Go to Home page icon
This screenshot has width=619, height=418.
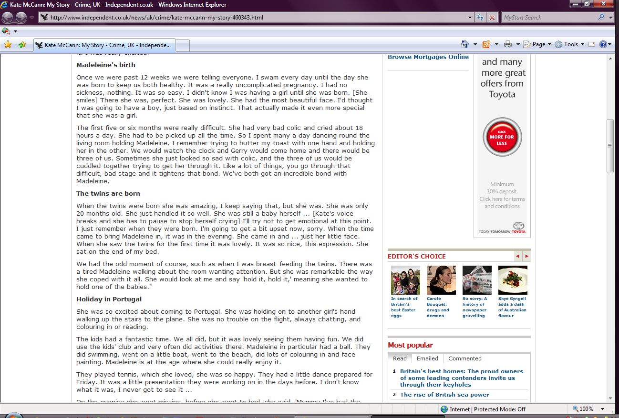pos(465,44)
